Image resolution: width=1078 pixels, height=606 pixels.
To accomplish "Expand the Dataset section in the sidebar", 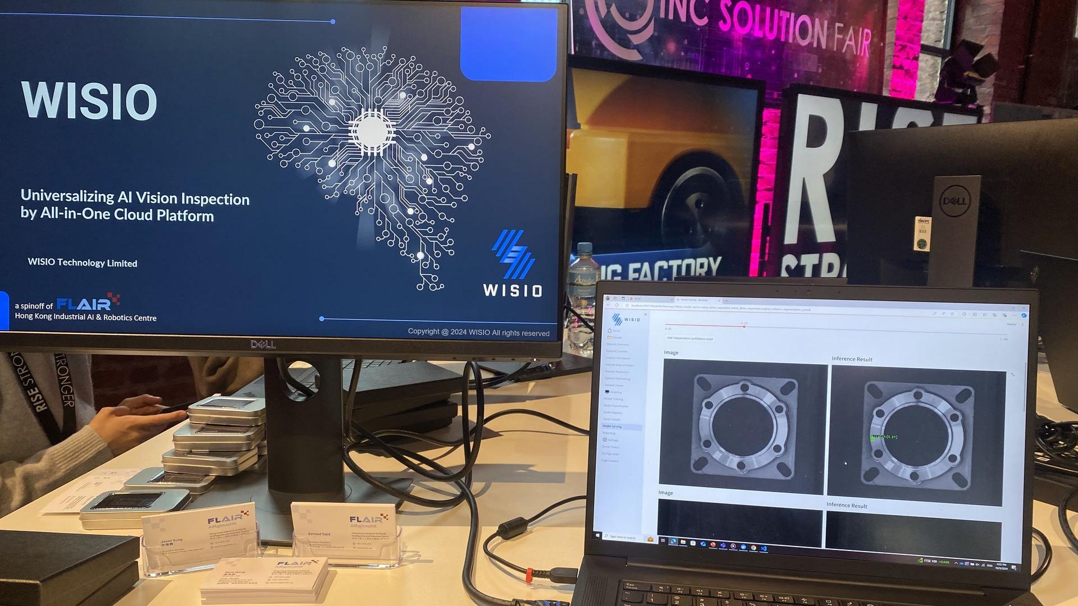I will (614, 337).
